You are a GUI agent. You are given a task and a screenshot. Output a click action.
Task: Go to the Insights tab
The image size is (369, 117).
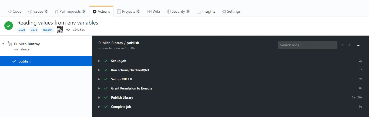click(x=206, y=11)
